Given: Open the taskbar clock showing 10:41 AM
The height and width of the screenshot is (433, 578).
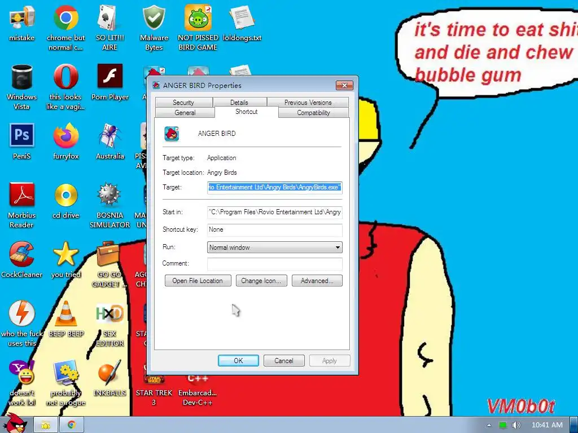Looking at the screenshot, I should tap(547, 425).
